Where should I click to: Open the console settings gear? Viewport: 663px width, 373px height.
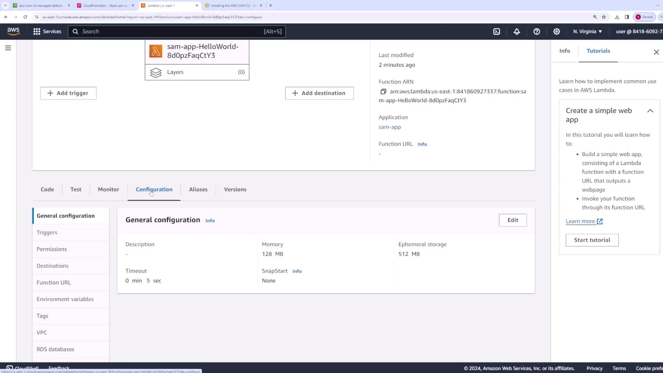556,31
